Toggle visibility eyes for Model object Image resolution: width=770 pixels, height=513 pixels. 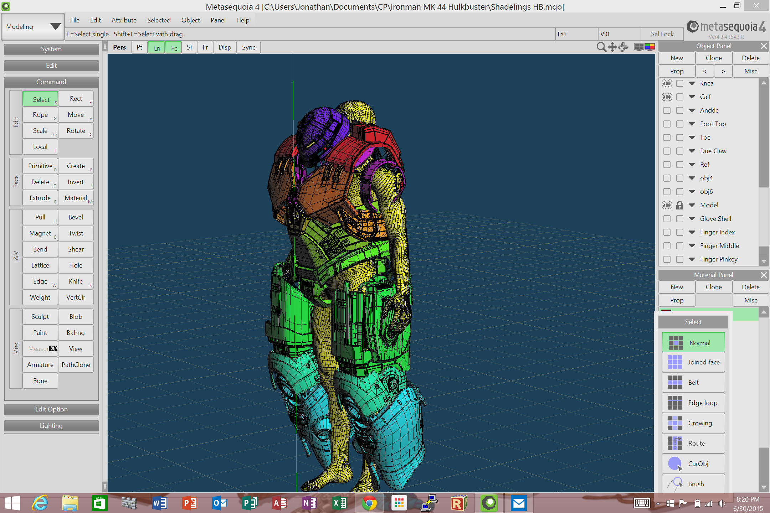[x=667, y=205]
